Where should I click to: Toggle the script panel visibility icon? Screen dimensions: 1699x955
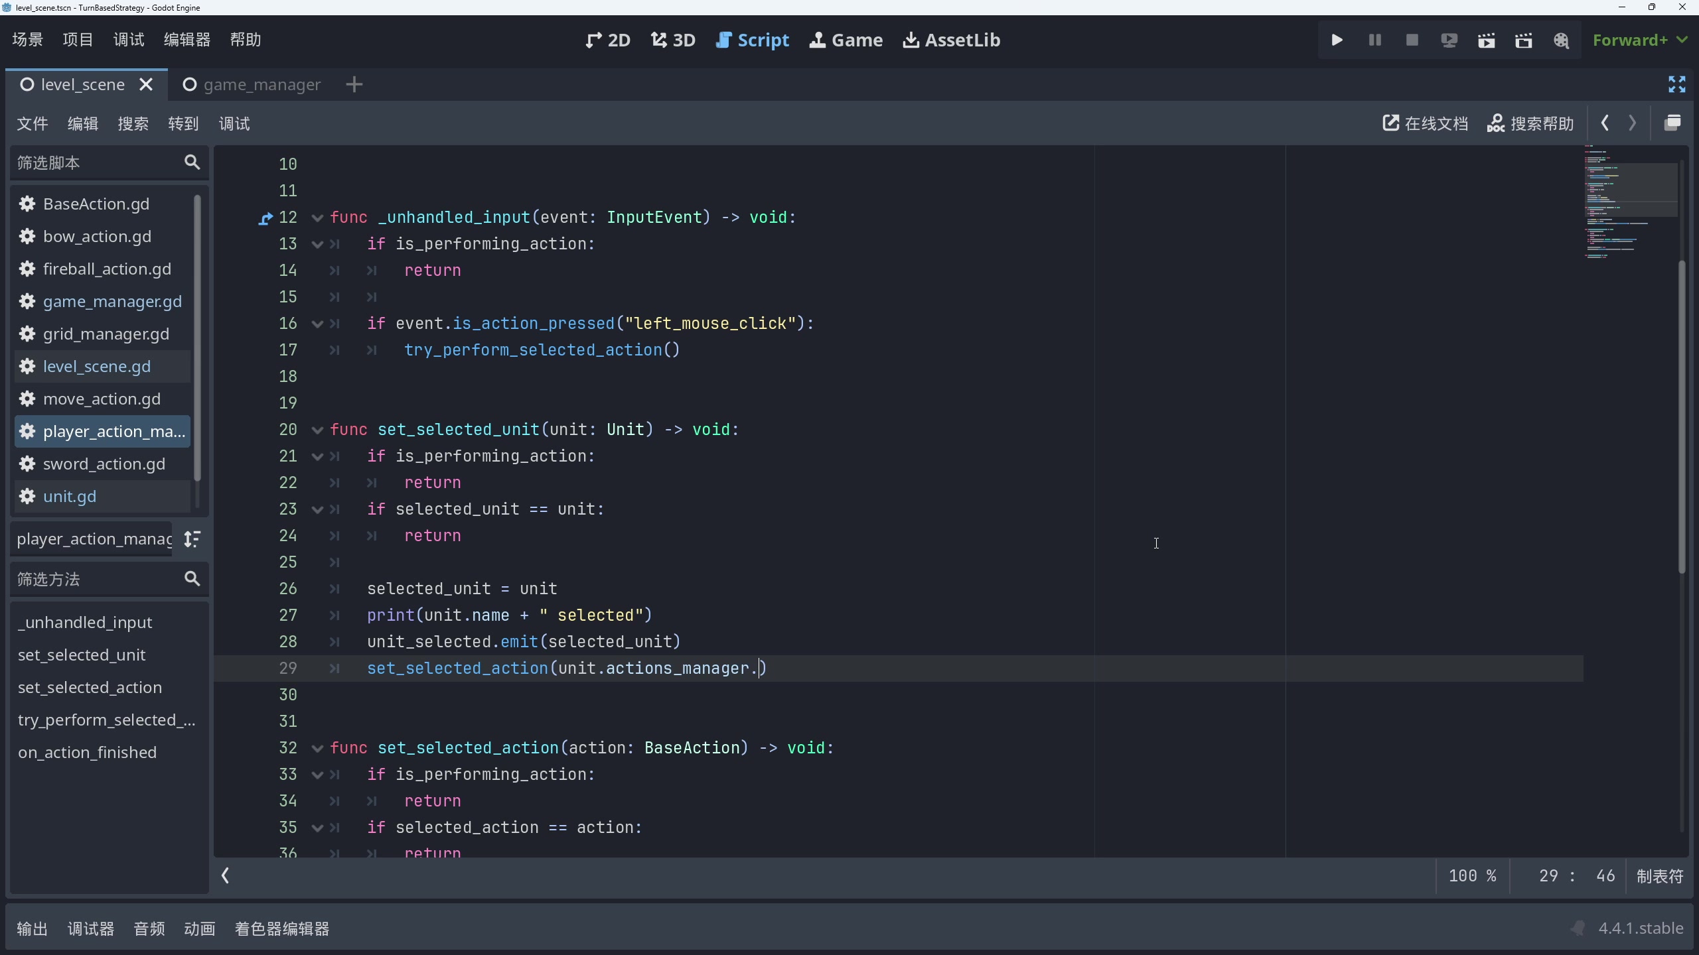pyautogui.click(x=1673, y=123)
